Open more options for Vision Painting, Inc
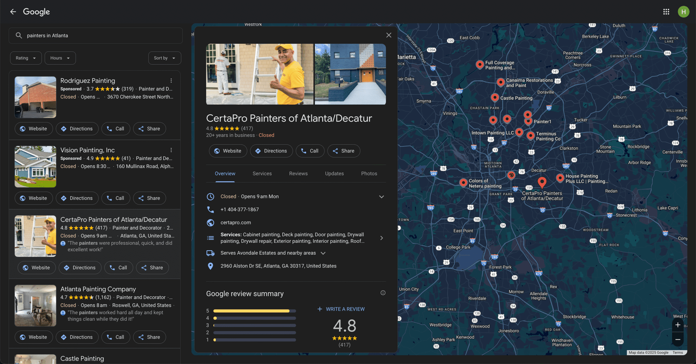 coord(171,150)
